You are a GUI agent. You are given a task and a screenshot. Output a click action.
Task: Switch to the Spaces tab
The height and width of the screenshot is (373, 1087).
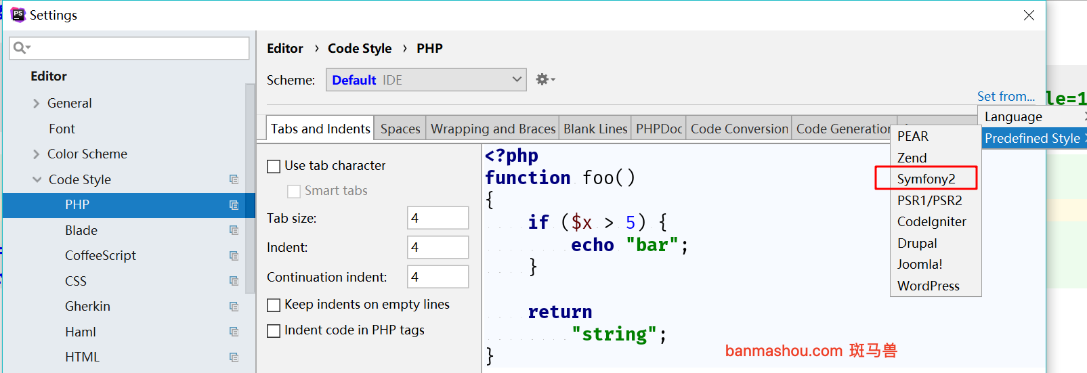click(400, 129)
